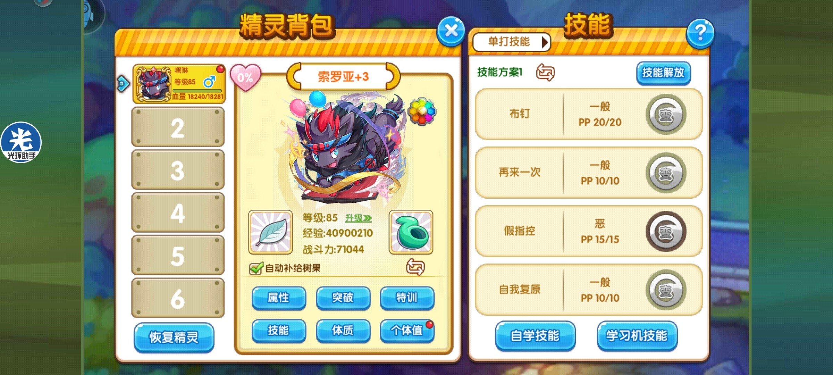Toggle 自动补给树果 checkbox

tap(256, 268)
